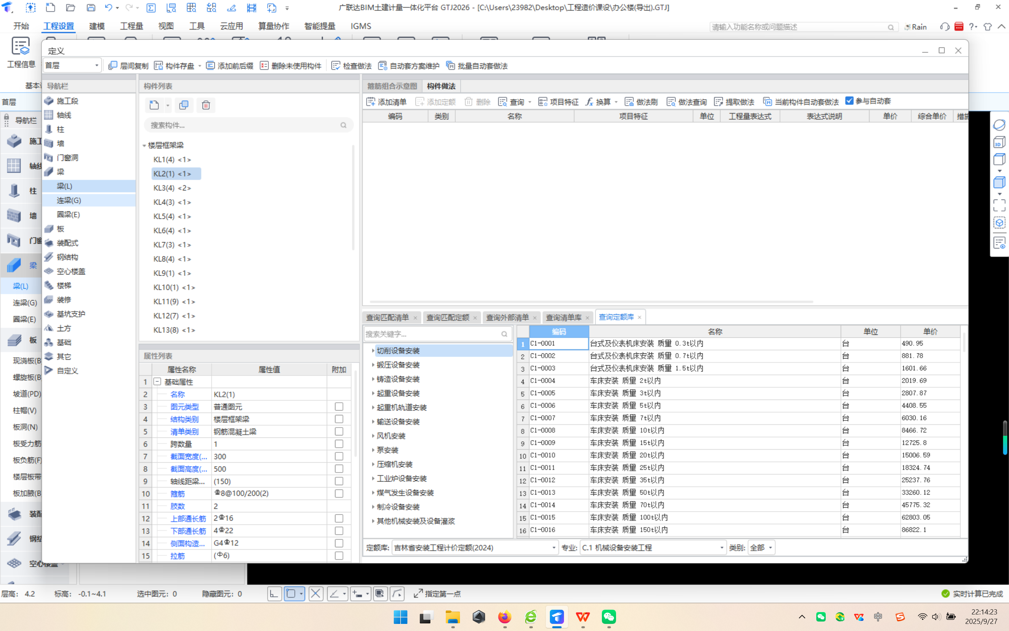This screenshot has width=1009, height=631.
Task: Open 层间复制 floor copy tool
Action: [128, 66]
